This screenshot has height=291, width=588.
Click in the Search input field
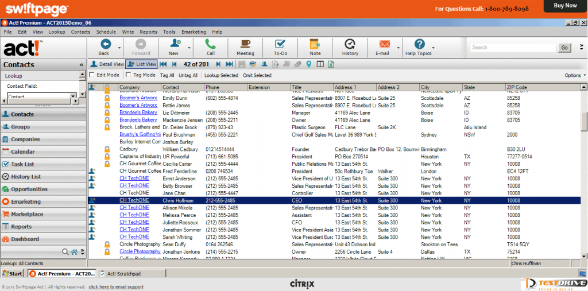pos(513,48)
